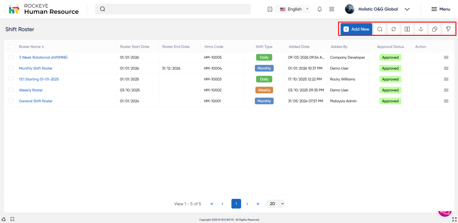This screenshot has width=458, height=223.
Task: Open the apps grid icon
Action: pyautogui.click(x=331, y=9)
